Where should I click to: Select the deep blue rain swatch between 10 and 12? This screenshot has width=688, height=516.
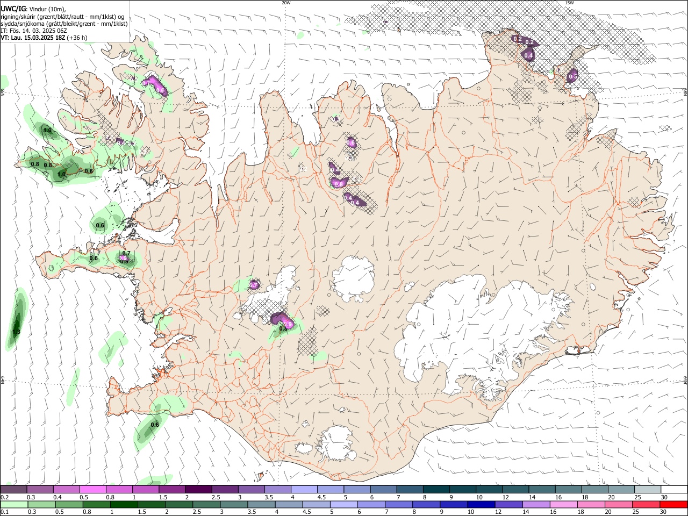481,505
